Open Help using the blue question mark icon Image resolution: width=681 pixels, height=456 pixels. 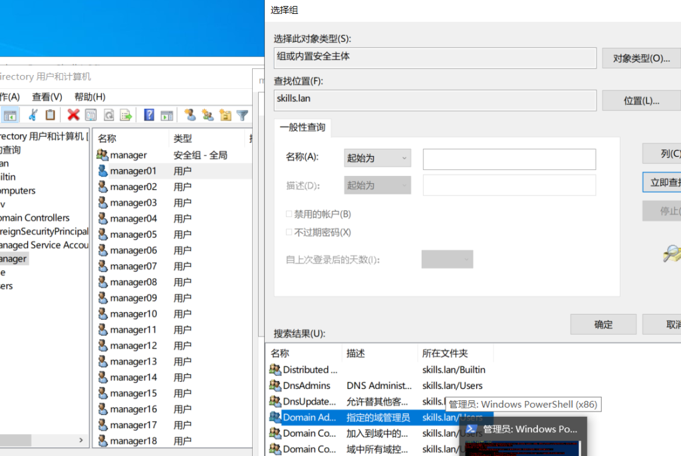(x=149, y=115)
